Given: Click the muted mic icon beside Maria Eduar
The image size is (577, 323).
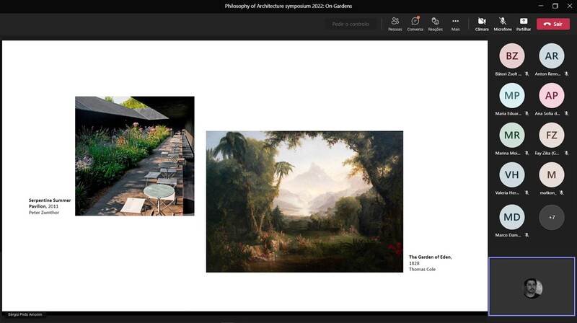Looking at the screenshot, I should tap(527, 114).
